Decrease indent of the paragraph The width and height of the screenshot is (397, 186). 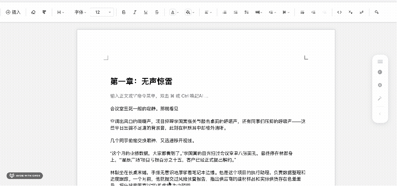(314, 12)
